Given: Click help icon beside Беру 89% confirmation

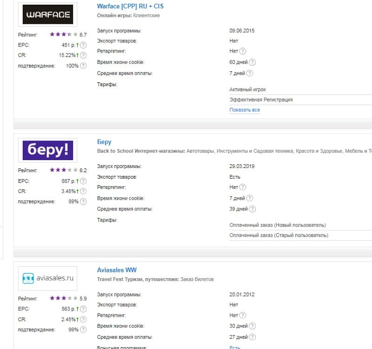Looking at the screenshot, I should pos(83,201).
